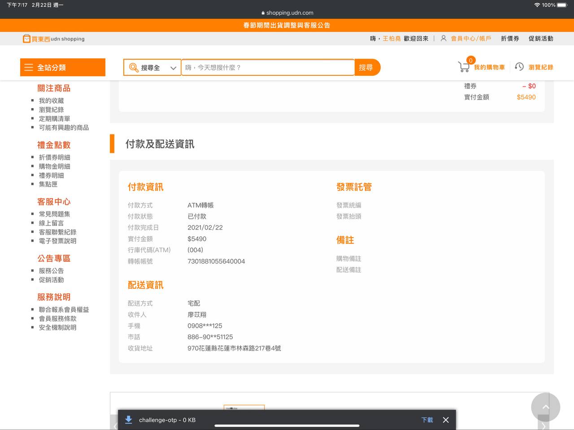The width and height of the screenshot is (574, 430).
Task: Dismiss the challenge-otp download banner
Action: pyautogui.click(x=445, y=420)
